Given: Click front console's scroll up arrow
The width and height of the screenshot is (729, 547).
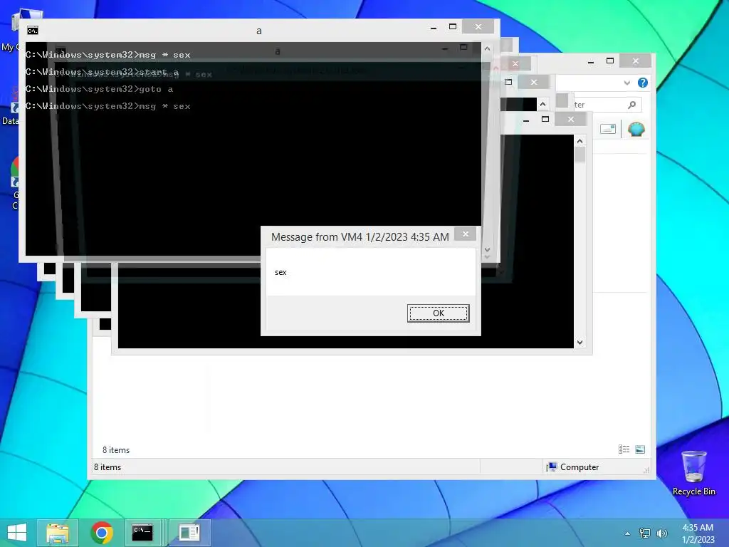Looking at the screenshot, I should 487,48.
